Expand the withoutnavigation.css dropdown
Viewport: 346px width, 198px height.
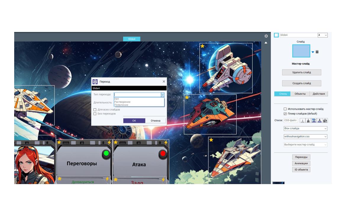(x=305, y=137)
